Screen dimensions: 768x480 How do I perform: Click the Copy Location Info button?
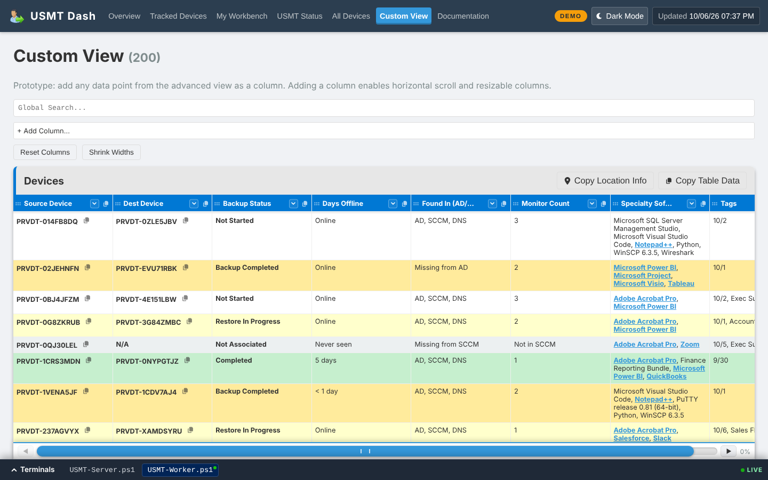[x=605, y=181]
